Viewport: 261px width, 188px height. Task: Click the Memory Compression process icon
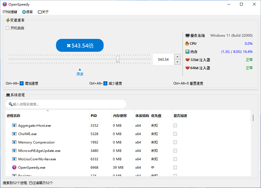[14, 142]
